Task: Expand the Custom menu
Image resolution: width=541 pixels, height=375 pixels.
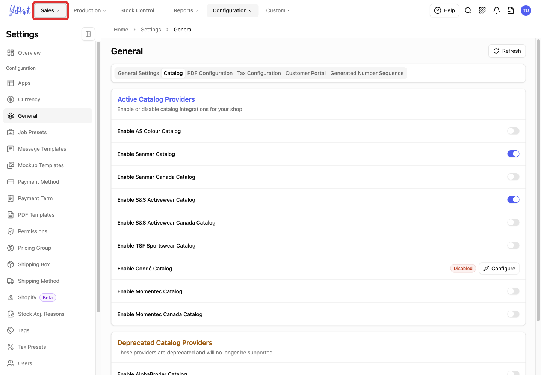Action: pos(278,10)
